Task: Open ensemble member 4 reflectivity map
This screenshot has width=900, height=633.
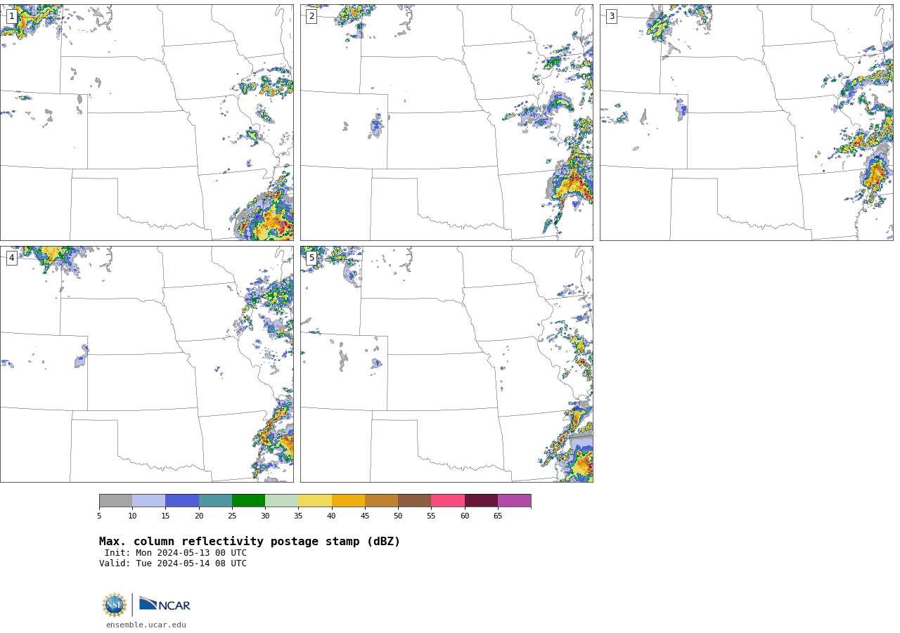Action: [x=146, y=364]
